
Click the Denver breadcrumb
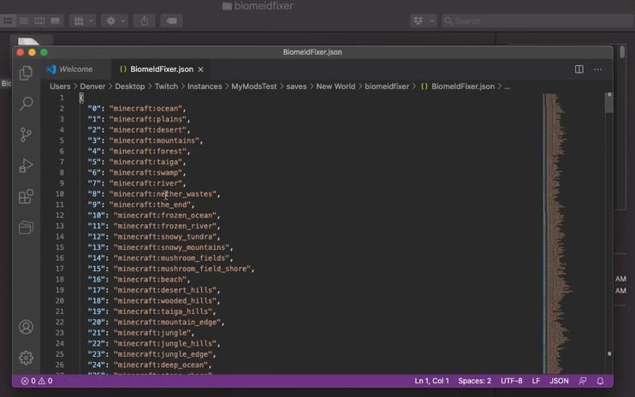[92, 86]
